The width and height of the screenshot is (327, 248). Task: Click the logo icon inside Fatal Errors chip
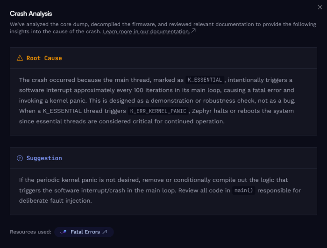[64, 232]
